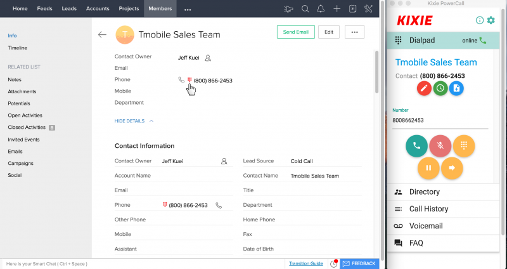Image resolution: width=507 pixels, height=269 pixels.
Task: Click the red Kixie dial icon in header Phone row
Action: coord(189,80)
